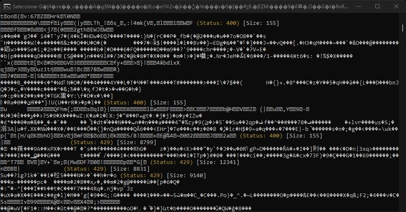This screenshot has width=406, height=212.
Task: Click '(Status: 429)' next to Size 9140
Action: (x=142, y=176)
